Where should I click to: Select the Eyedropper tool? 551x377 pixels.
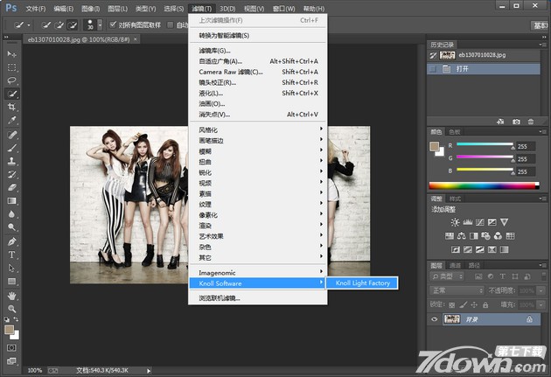[12, 121]
